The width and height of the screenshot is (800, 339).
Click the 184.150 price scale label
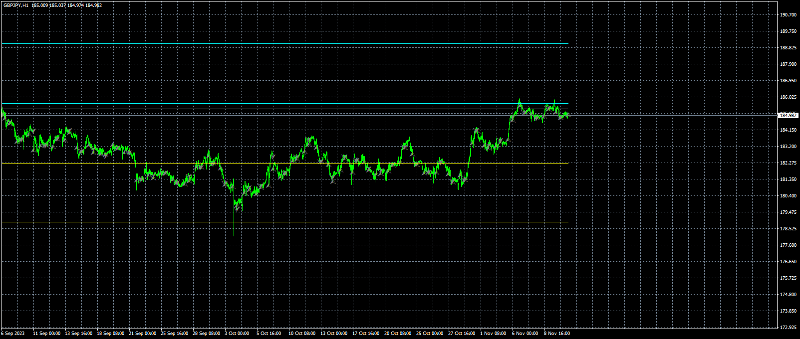pyautogui.click(x=788, y=130)
